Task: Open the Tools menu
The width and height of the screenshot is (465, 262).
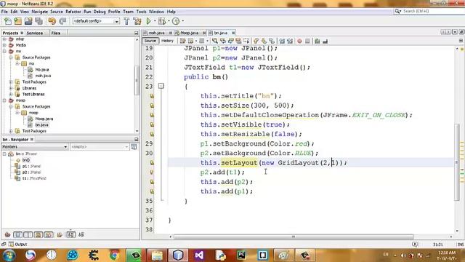Action: pyautogui.click(x=141, y=12)
